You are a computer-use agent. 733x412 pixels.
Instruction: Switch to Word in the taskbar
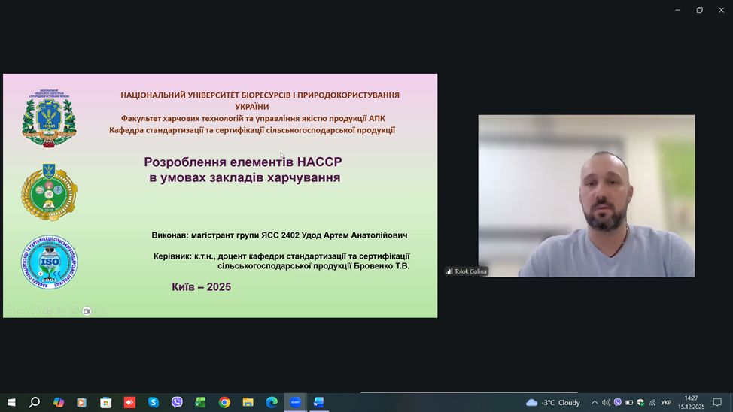point(318,402)
